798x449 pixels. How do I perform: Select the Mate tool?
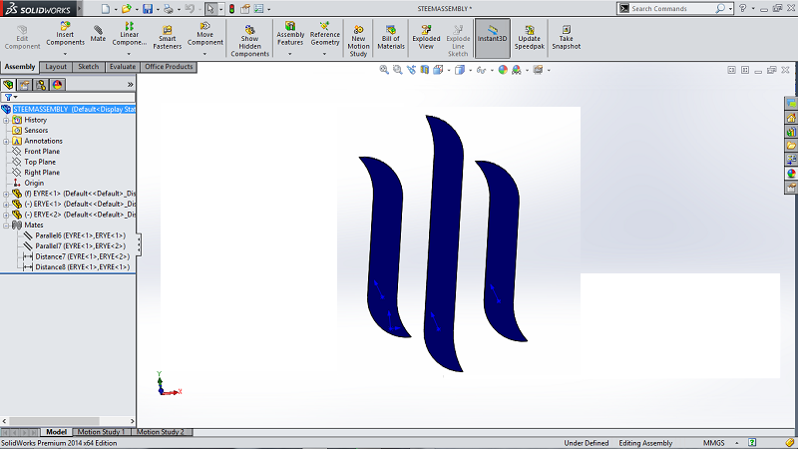point(98,35)
